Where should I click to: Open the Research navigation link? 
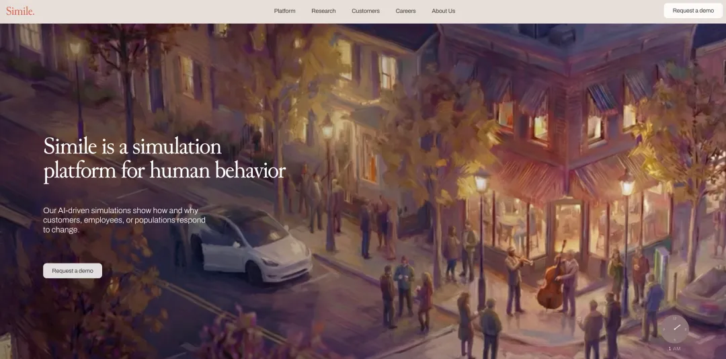click(x=323, y=11)
